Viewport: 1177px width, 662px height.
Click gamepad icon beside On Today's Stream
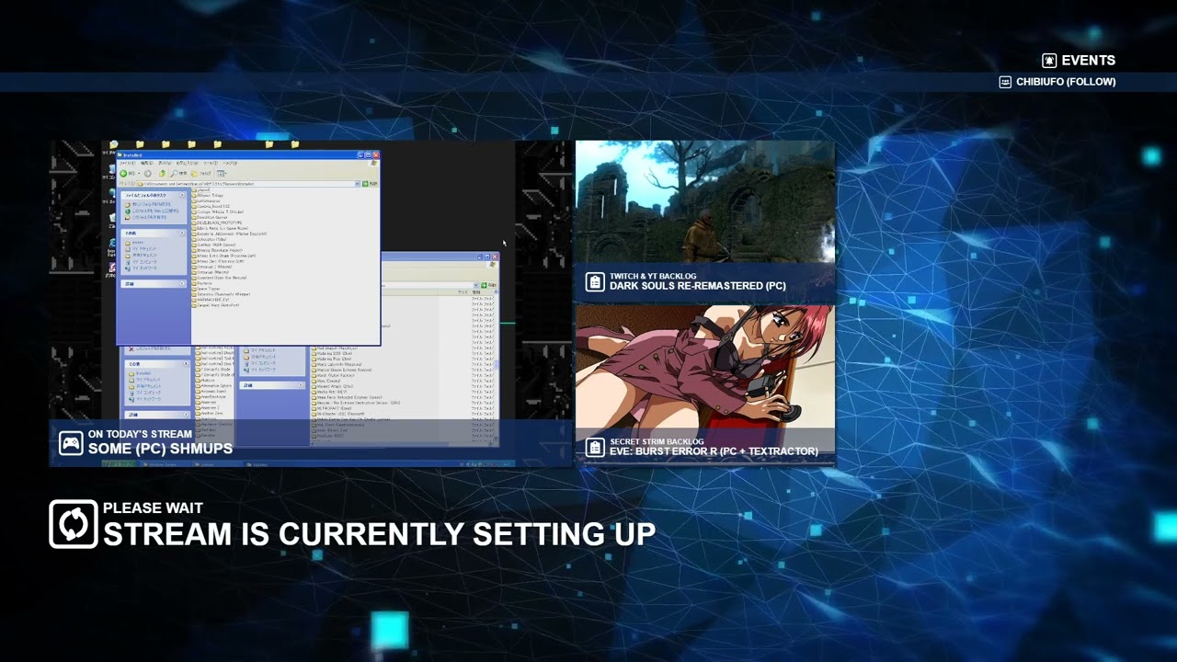point(71,443)
